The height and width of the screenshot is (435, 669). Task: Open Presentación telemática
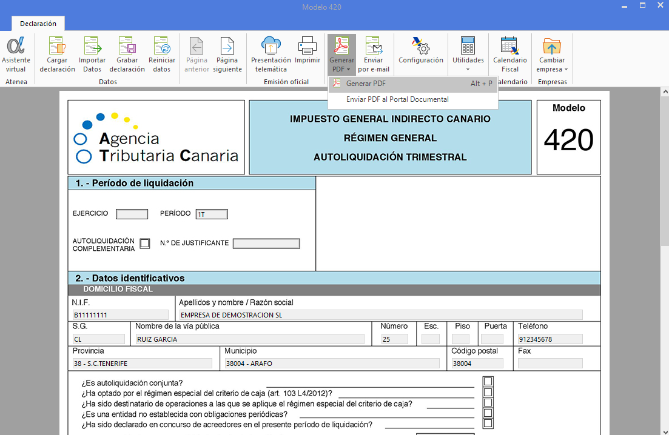point(271,55)
